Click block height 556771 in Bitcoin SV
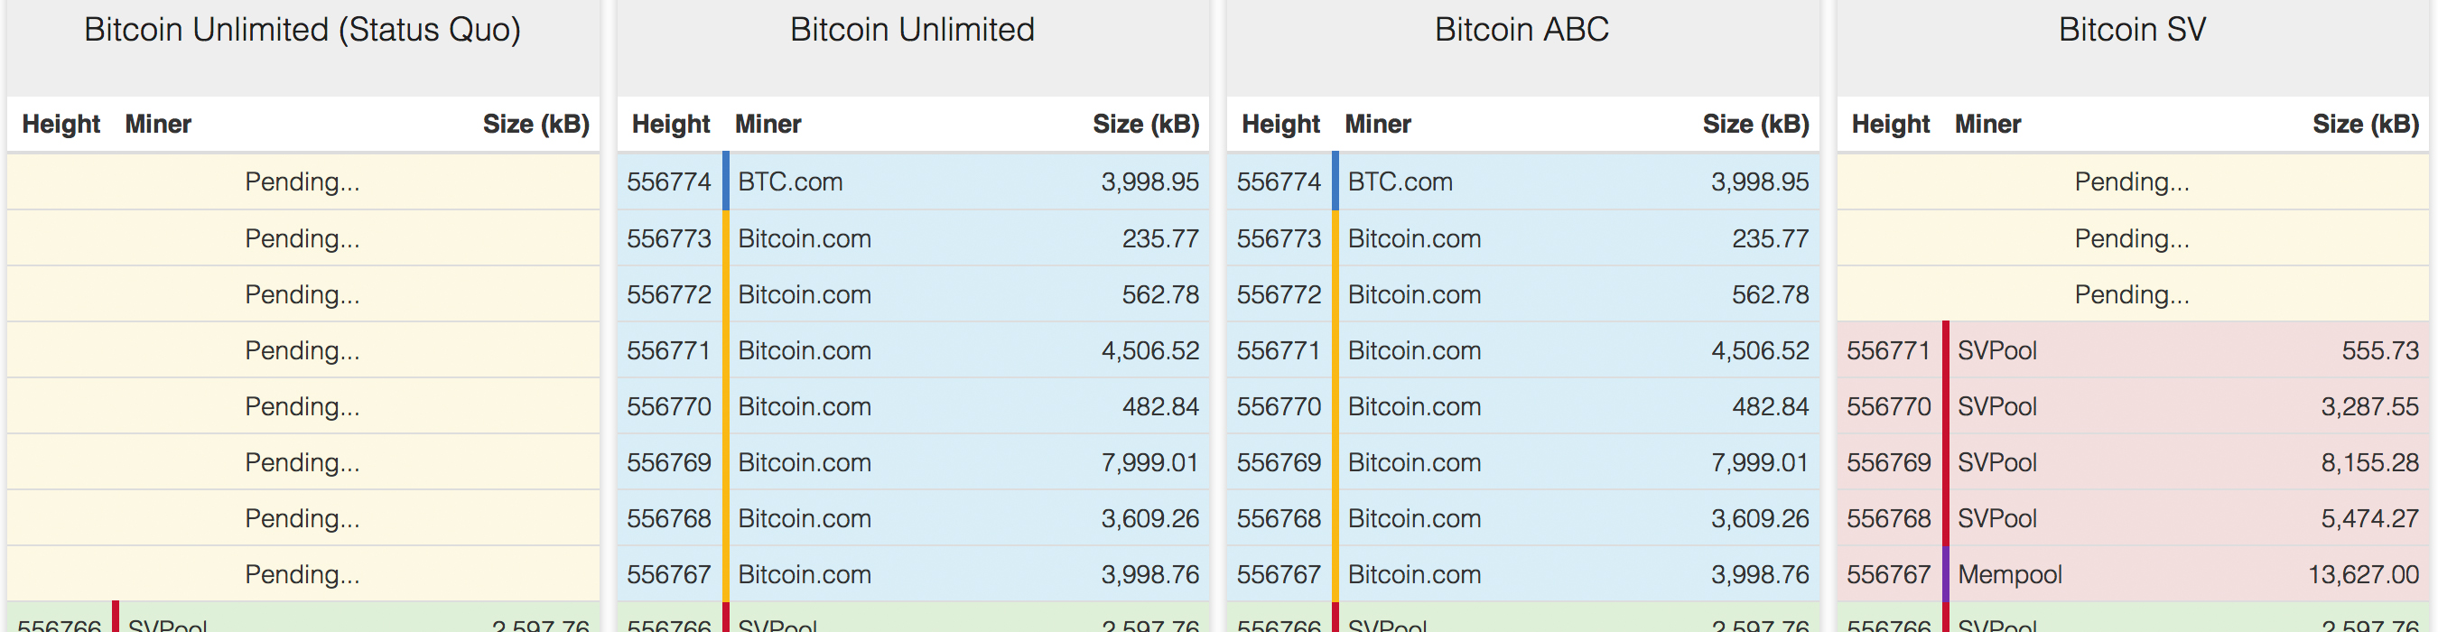Viewport: 2438px width, 632px height. [x=1887, y=351]
